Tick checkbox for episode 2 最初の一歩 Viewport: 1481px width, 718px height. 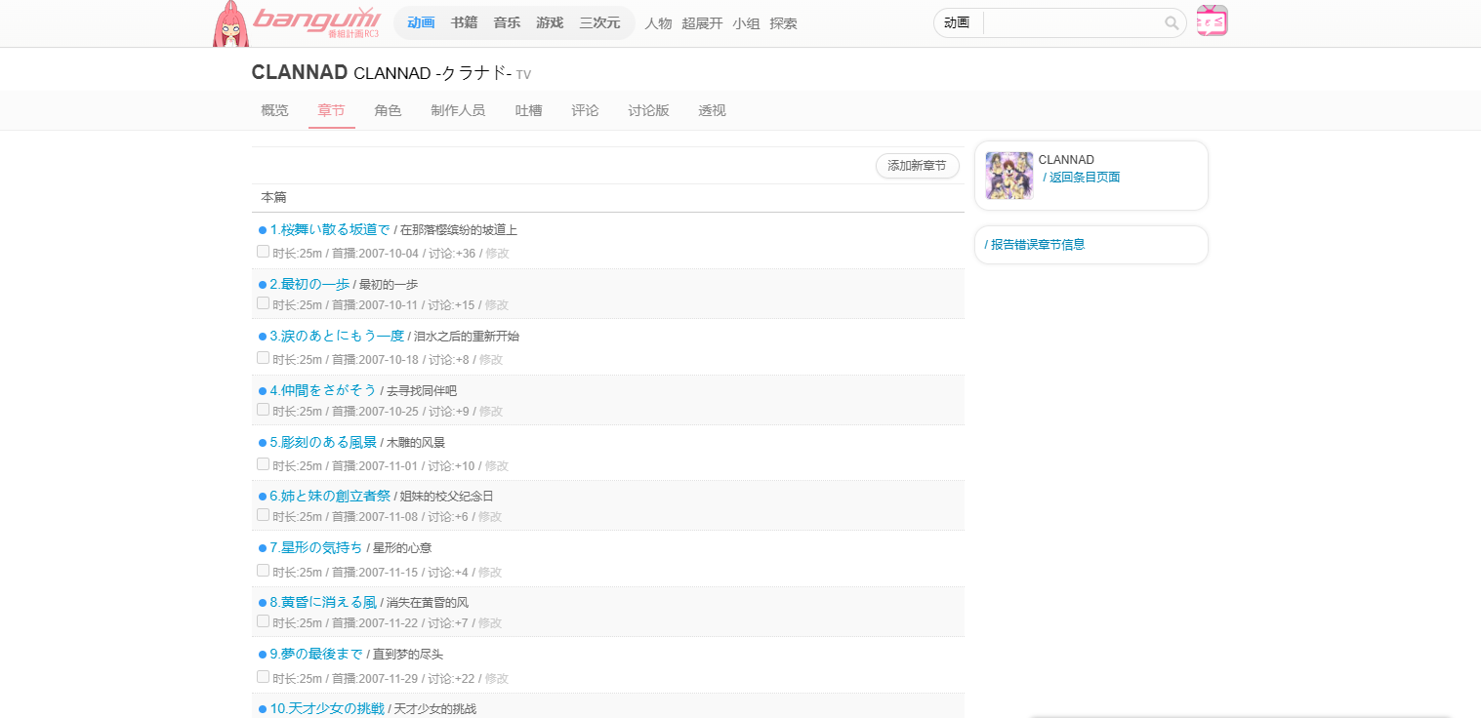[263, 303]
